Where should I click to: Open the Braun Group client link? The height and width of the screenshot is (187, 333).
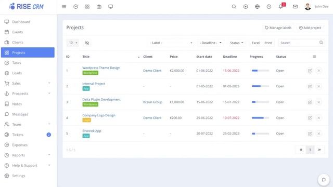152,102
